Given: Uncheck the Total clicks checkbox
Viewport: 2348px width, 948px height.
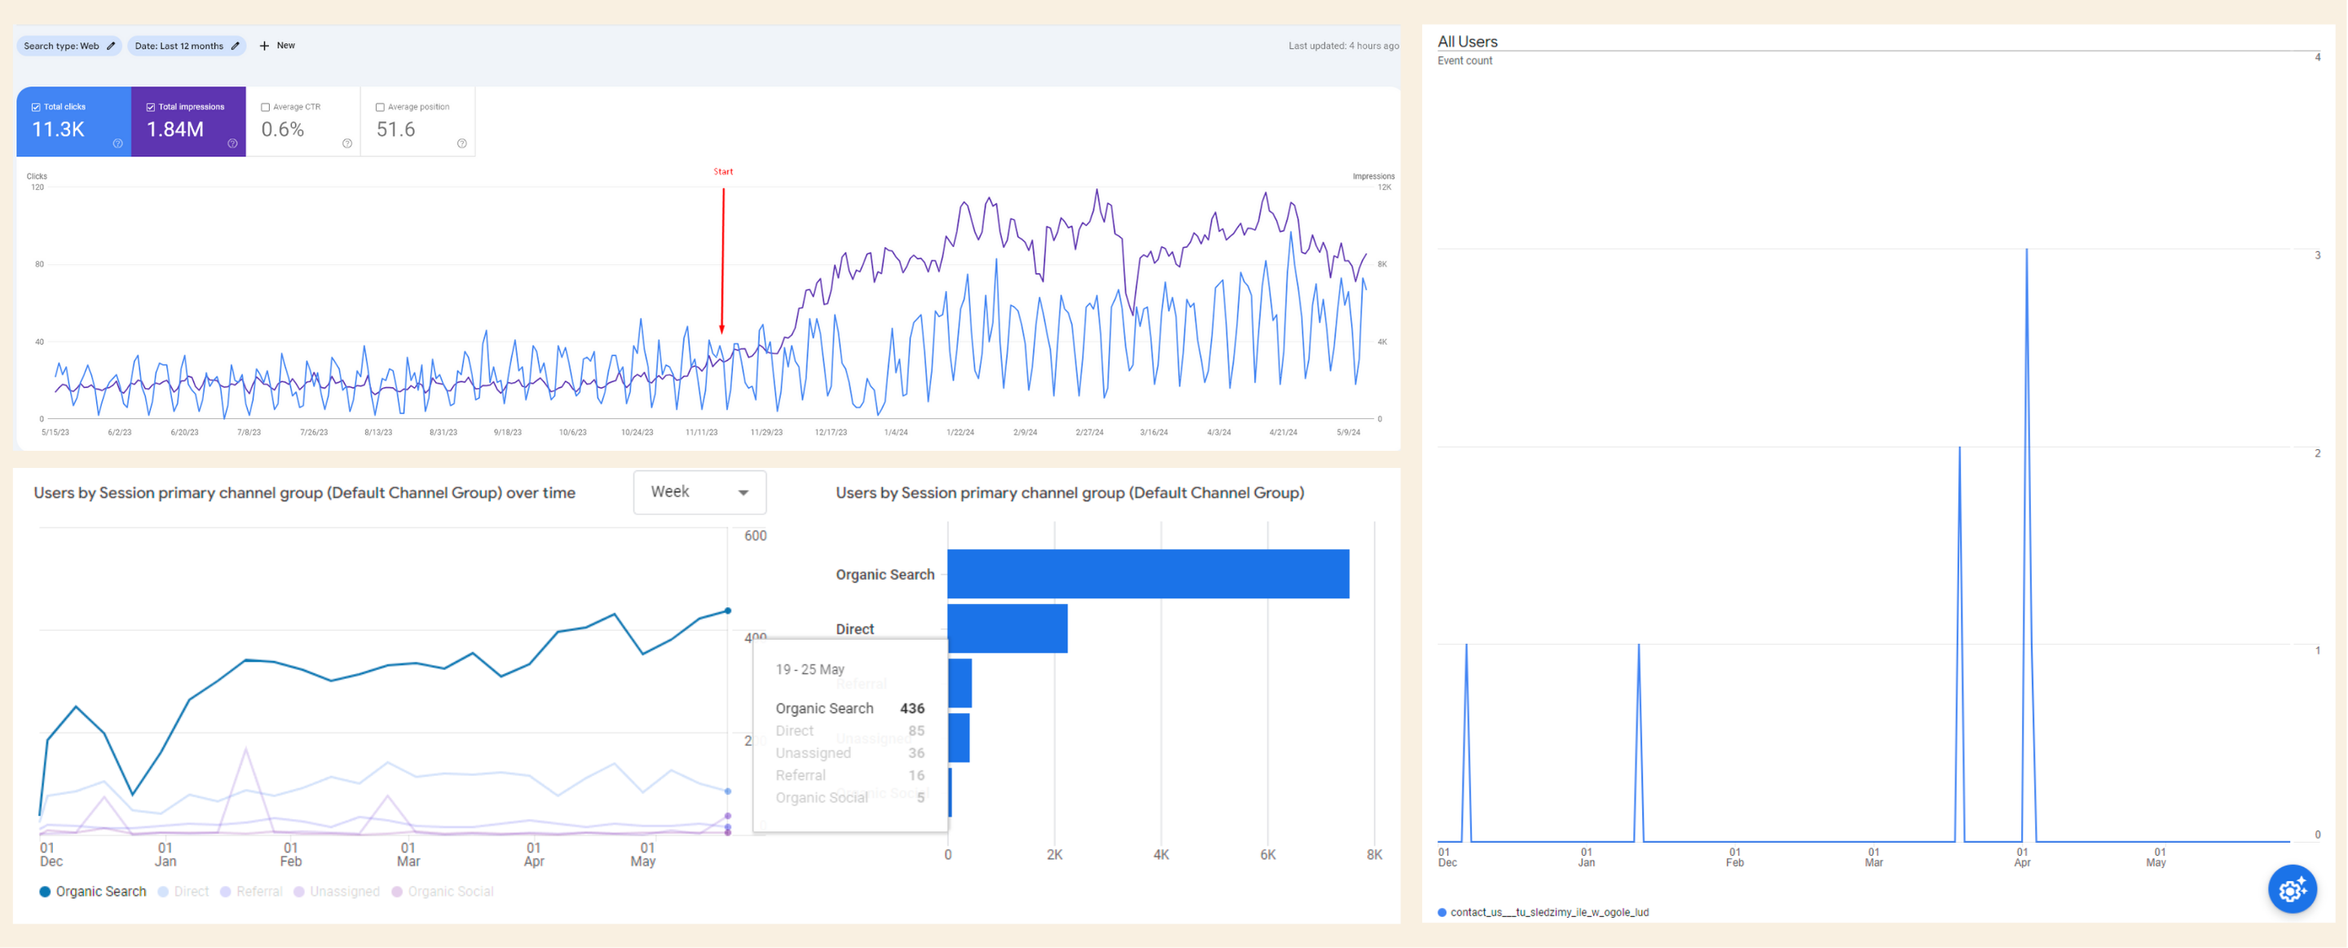Looking at the screenshot, I should [x=37, y=107].
